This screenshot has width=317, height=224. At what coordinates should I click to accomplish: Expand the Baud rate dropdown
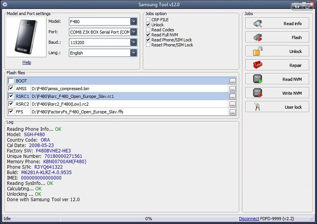pyautogui.click(x=134, y=42)
